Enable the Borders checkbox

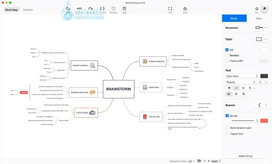coord(227,55)
